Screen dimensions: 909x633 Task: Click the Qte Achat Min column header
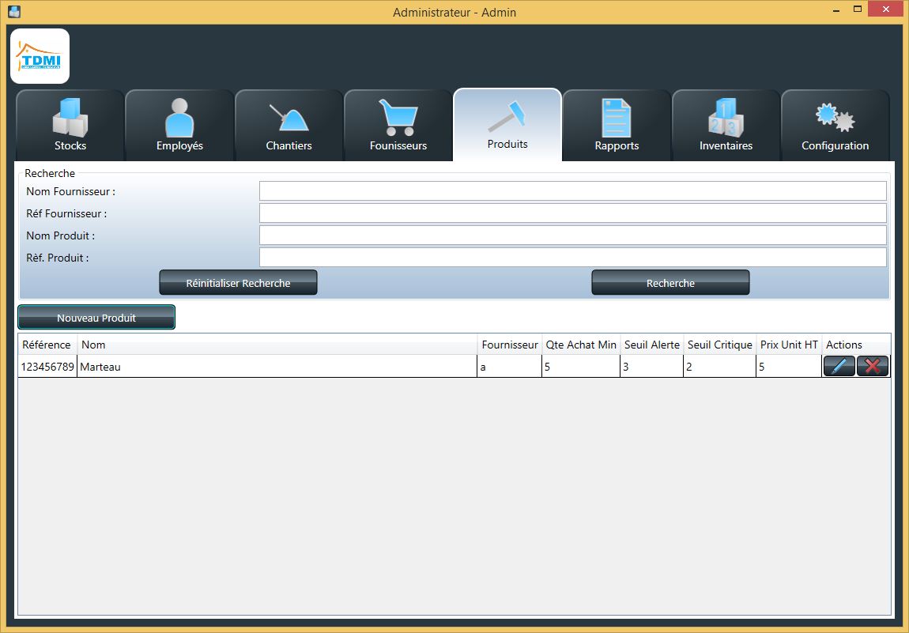(581, 345)
